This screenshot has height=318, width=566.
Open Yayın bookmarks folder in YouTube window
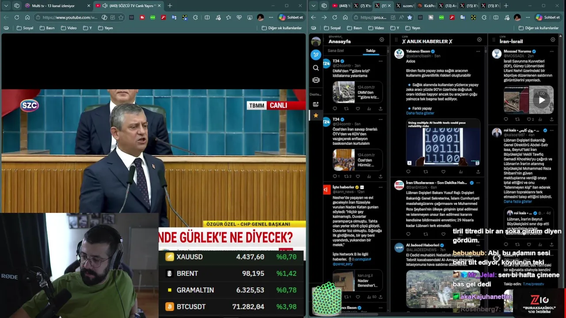click(105, 28)
